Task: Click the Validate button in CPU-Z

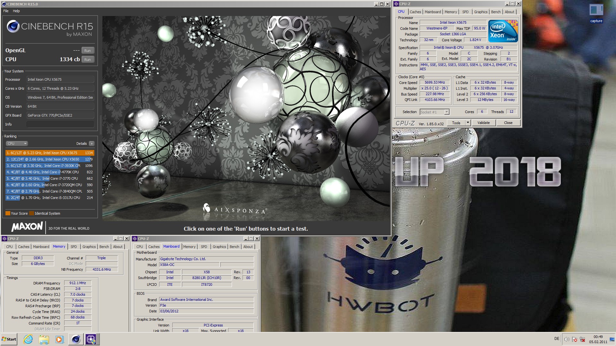Action: click(483, 123)
